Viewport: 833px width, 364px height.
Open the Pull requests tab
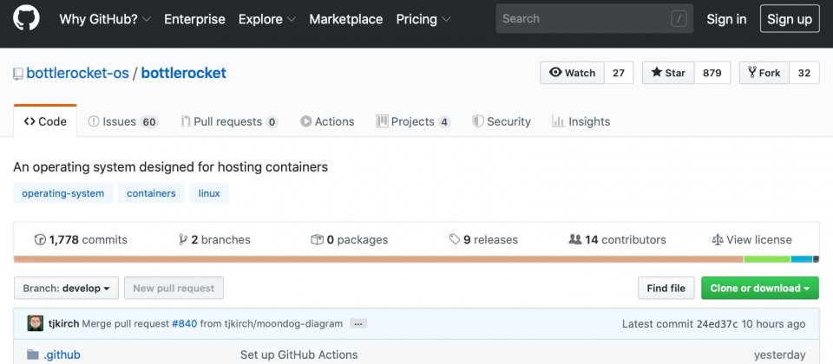(229, 121)
